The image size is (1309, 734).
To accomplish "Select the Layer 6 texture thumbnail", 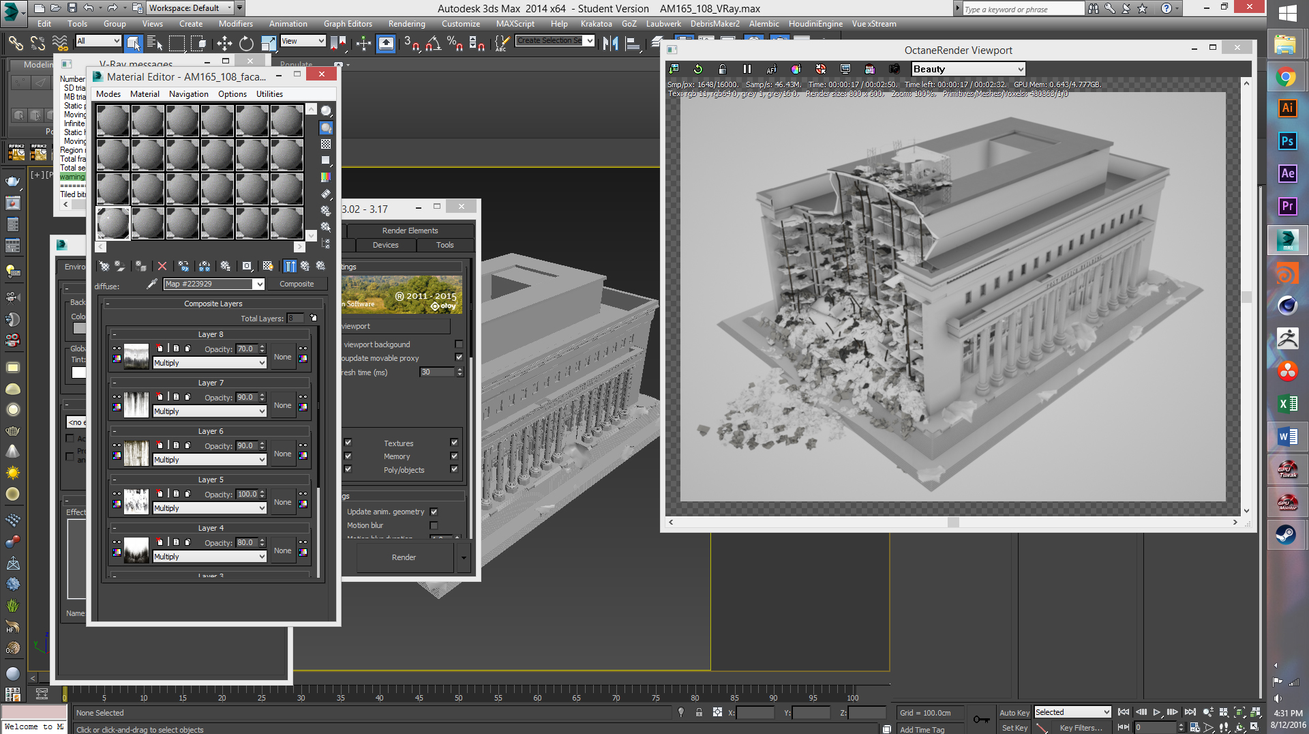I will point(136,453).
